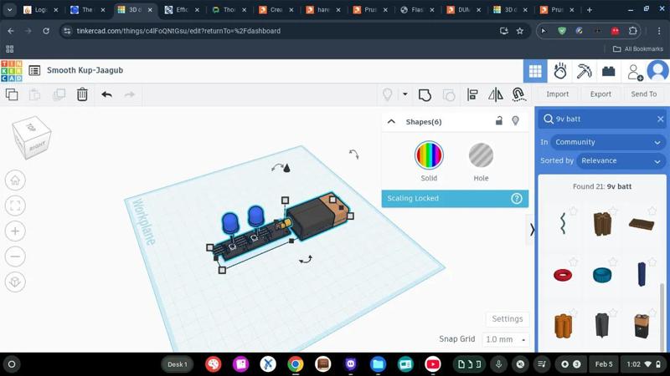Click the Copy tool
The height and width of the screenshot is (376, 670).
coord(12,94)
